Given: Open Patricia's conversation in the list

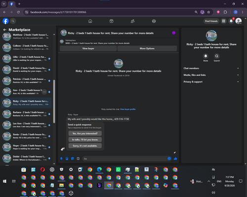Looking at the screenshot, I should point(26,81).
